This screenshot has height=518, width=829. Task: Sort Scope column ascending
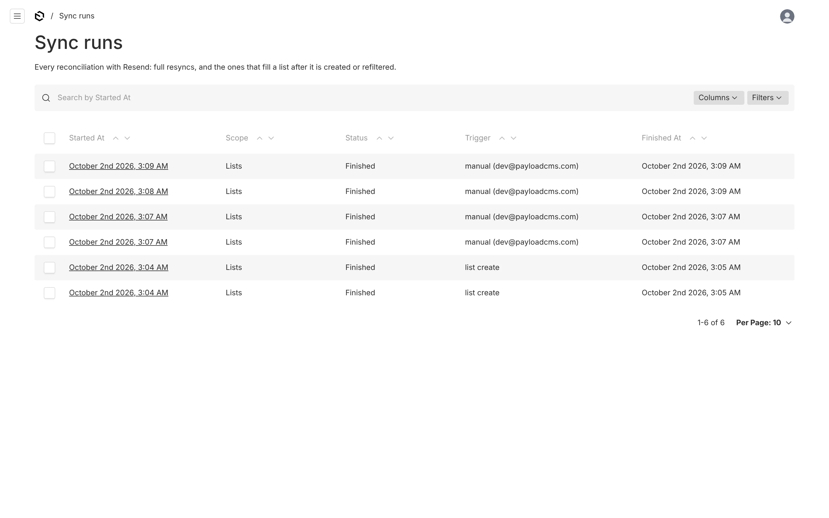[x=260, y=138]
